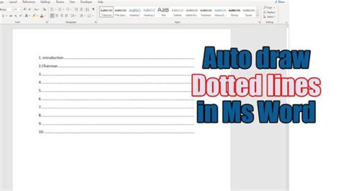The image size is (341, 191).
Task: Open the Developer tab
Action: coord(86,2)
